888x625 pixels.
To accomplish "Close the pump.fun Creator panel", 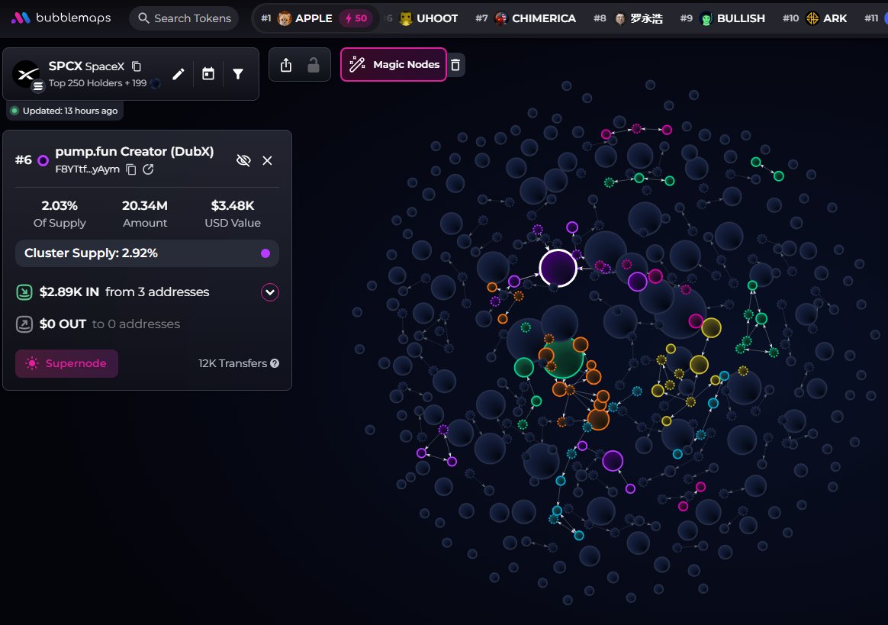I will [267, 160].
